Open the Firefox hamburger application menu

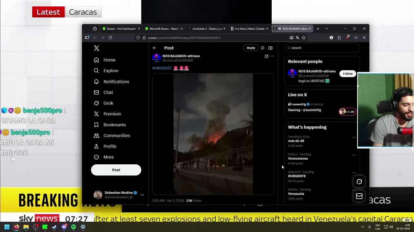click(x=364, y=38)
